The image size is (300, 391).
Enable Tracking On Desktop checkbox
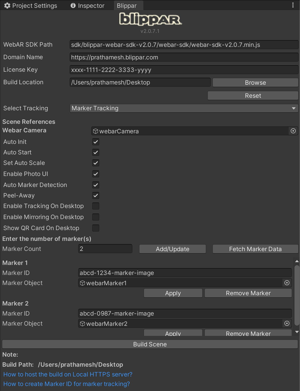coord(96,206)
